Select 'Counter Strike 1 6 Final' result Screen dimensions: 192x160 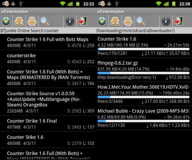(x=48, y=124)
